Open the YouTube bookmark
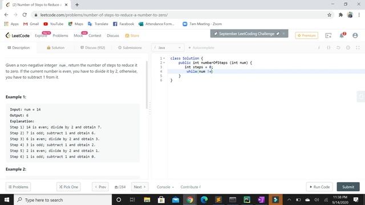This screenshot has width=365, height=205. click(53, 24)
